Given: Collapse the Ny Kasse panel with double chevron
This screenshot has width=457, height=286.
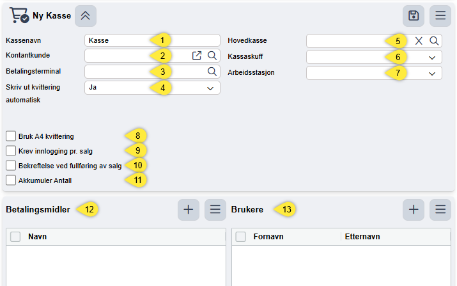Looking at the screenshot, I should pos(86,16).
